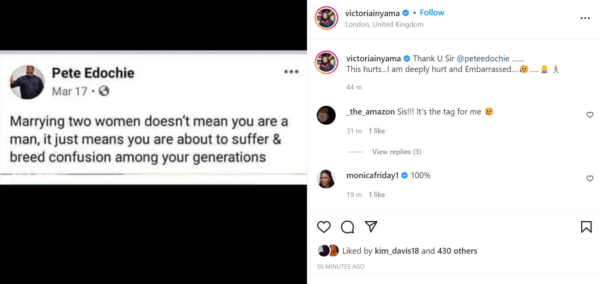Like _the_amazon's comment with its heart icon

[x=590, y=115]
